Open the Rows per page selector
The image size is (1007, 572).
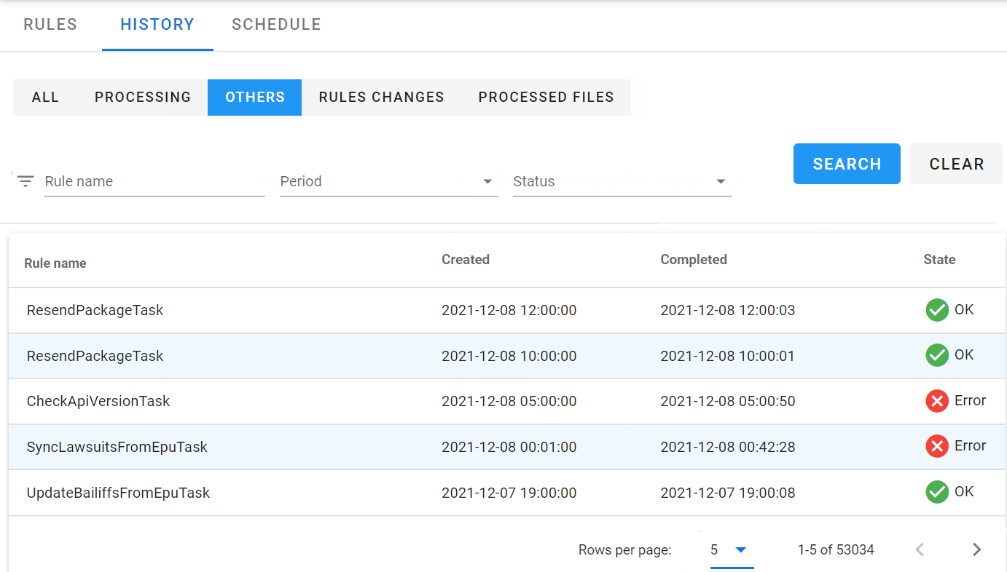[x=732, y=550]
